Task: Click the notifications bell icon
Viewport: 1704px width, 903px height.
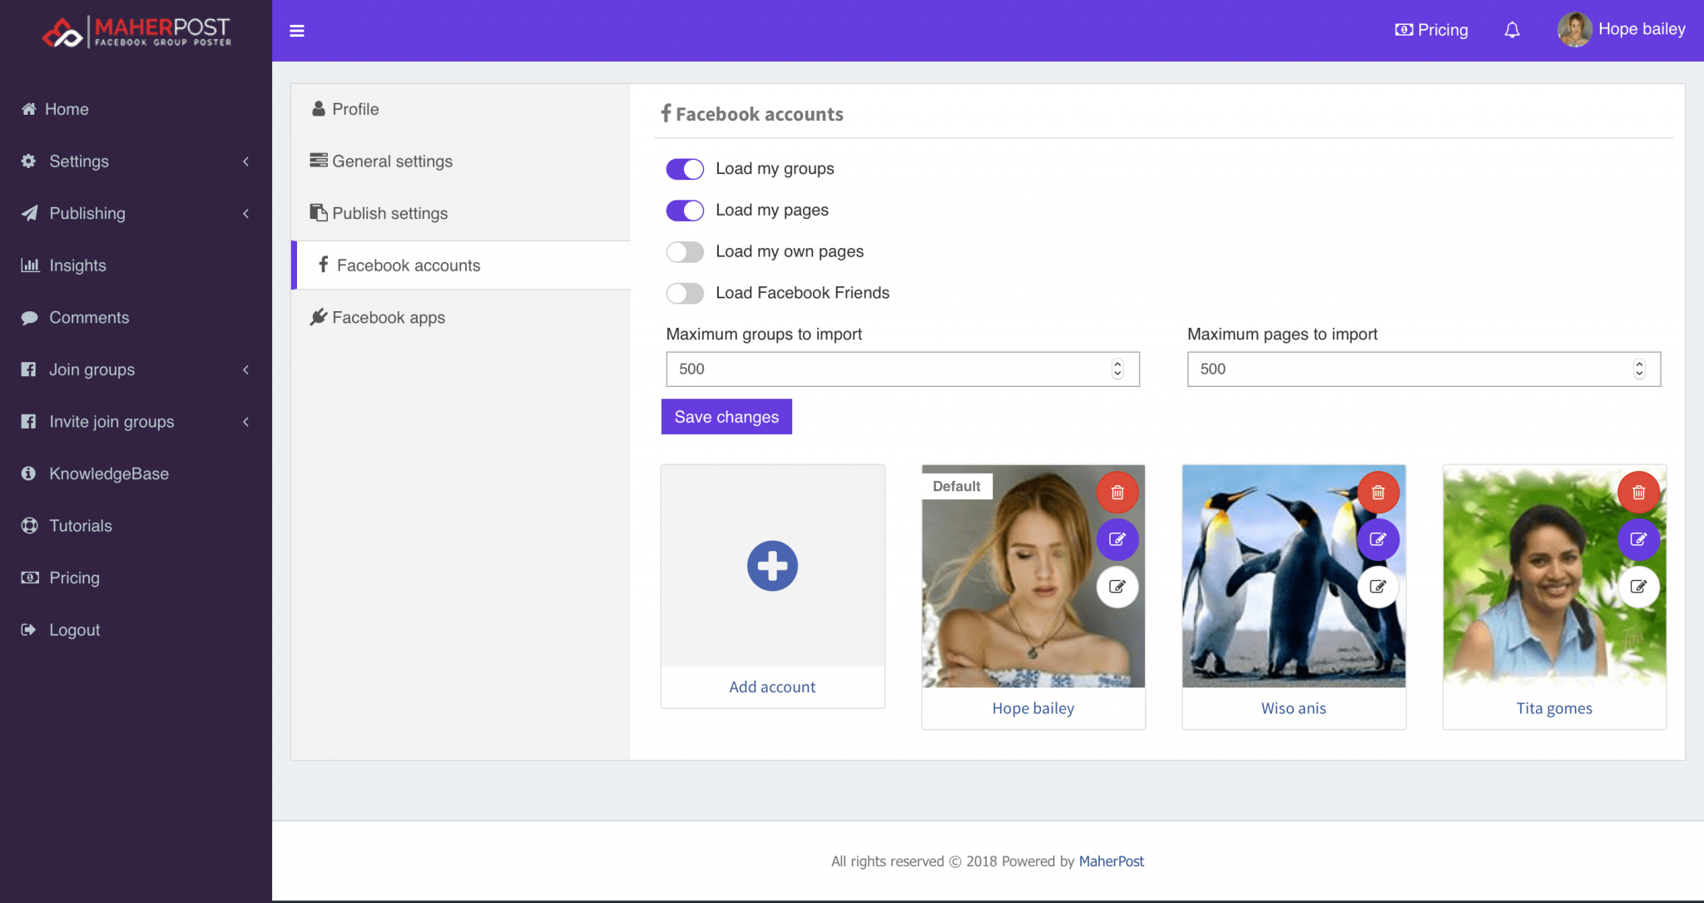Action: coord(1512,29)
